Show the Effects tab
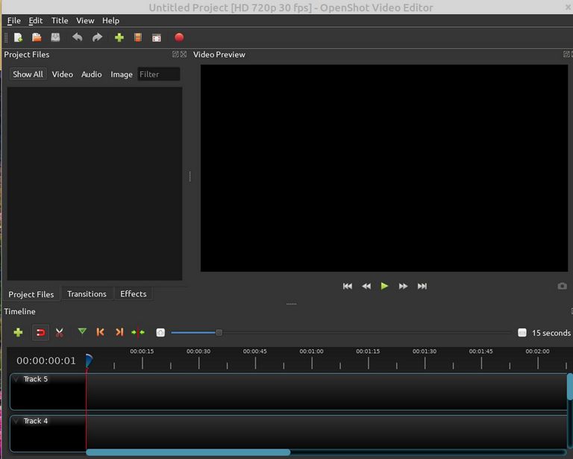The width and height of the screenshot is (573, 459). [x=134, y=294]
